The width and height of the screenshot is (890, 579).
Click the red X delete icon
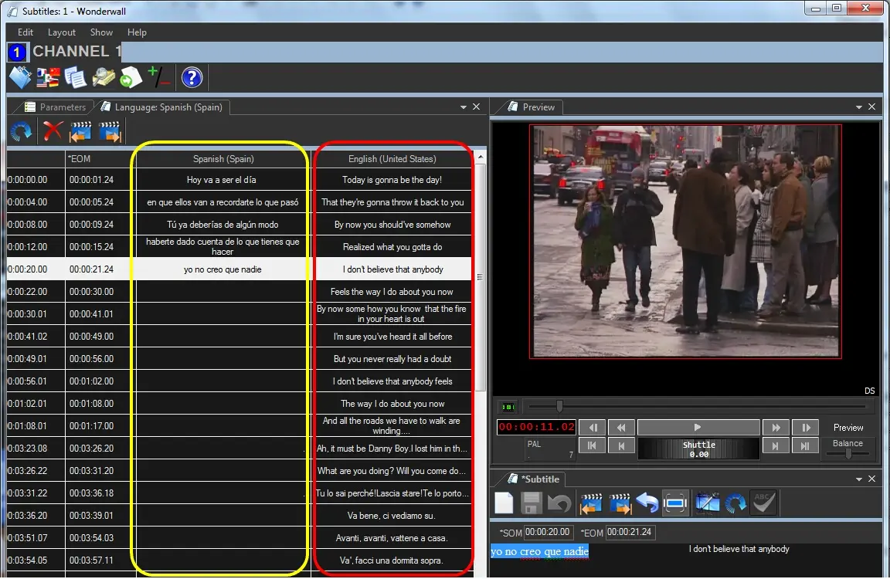point(53,131)
